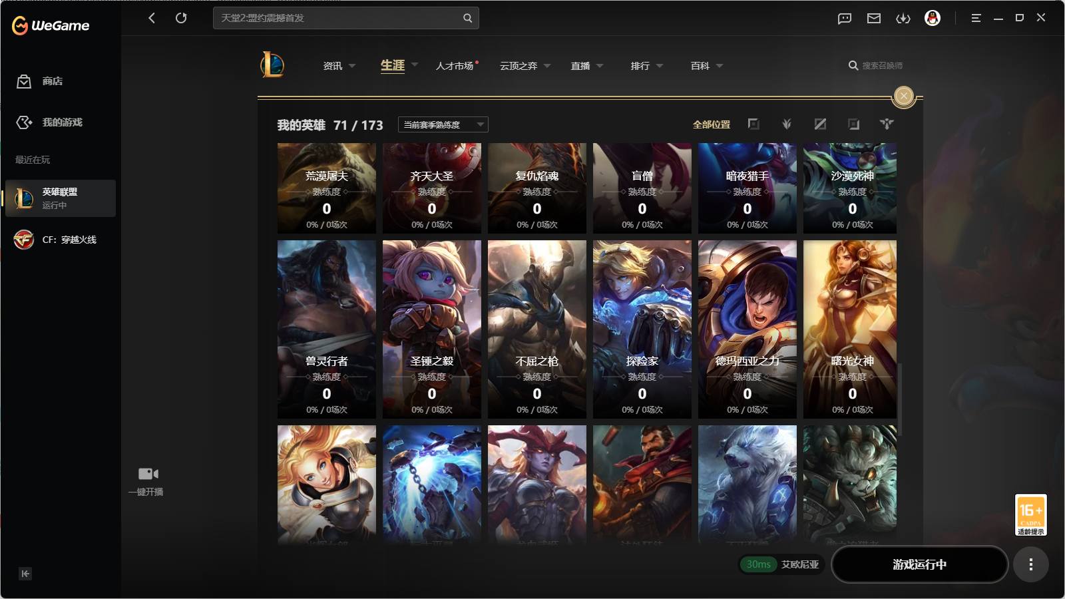
Task: Open the three-dot more options button
Action: point(1031,564)
